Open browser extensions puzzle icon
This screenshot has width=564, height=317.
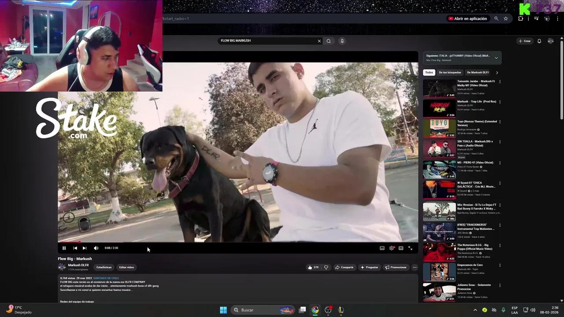521,18
